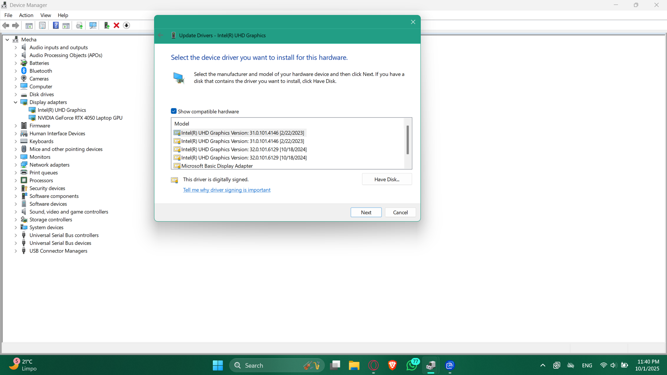Click the green arrow update driver icon

click(x=107, y=25)
